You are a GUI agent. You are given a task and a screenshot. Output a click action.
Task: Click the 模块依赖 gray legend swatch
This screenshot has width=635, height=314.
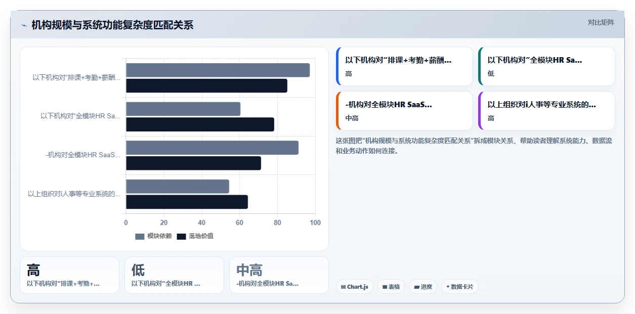coord(140,236)
